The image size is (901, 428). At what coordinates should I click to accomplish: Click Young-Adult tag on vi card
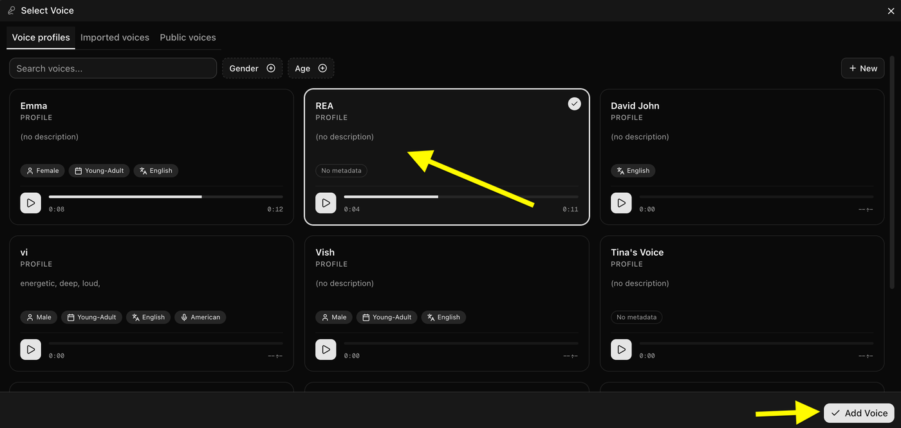(x=91, y=317)
